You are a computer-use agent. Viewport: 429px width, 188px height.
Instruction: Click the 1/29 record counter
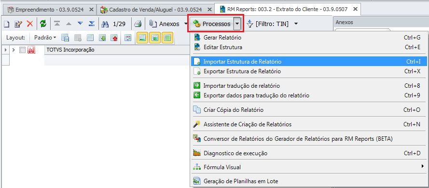[119, 24]
